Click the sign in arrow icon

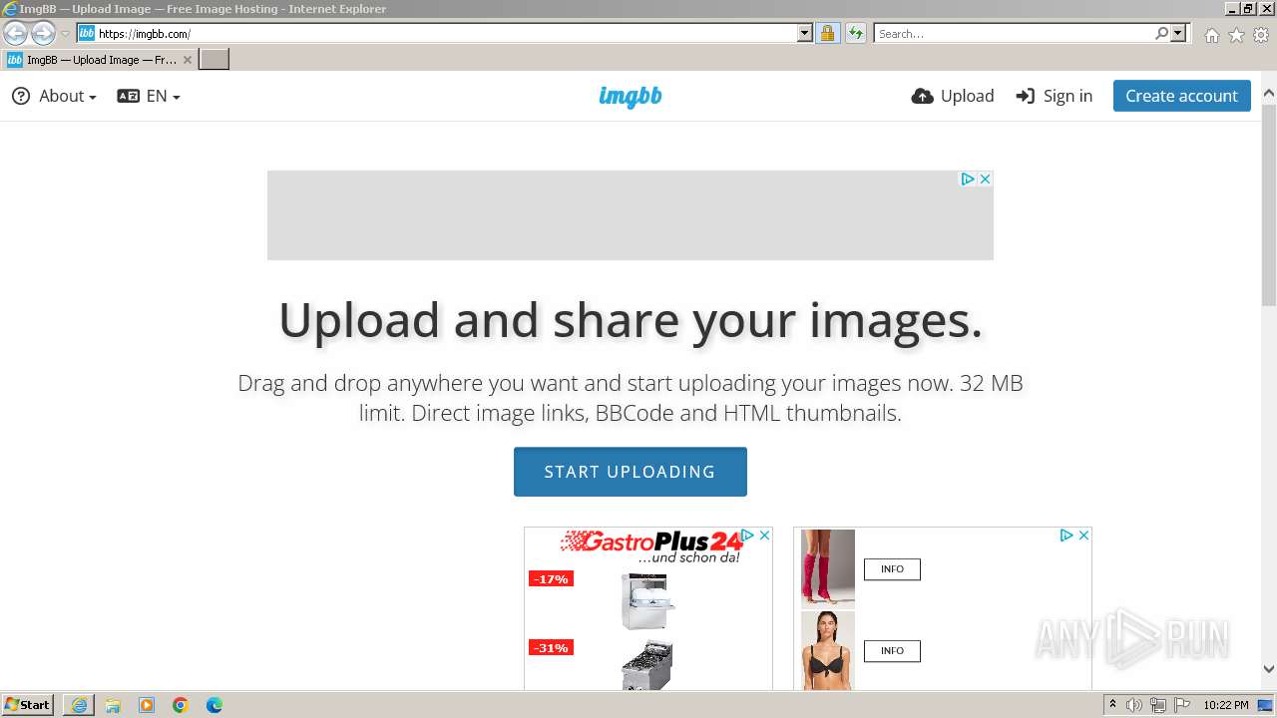coord(1026,96)
